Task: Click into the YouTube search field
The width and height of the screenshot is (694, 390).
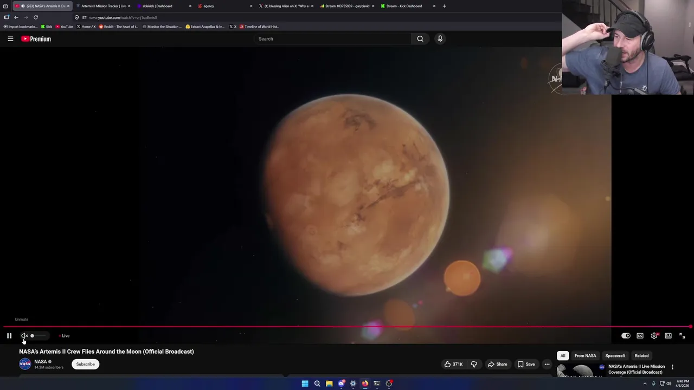Action: click(332, 38)
